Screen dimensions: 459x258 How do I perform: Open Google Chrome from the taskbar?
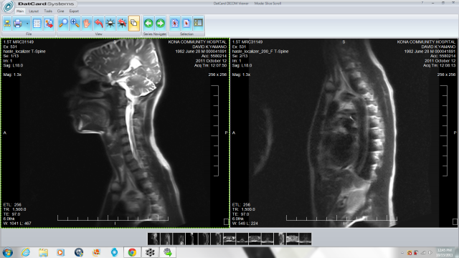pos(132,252)
